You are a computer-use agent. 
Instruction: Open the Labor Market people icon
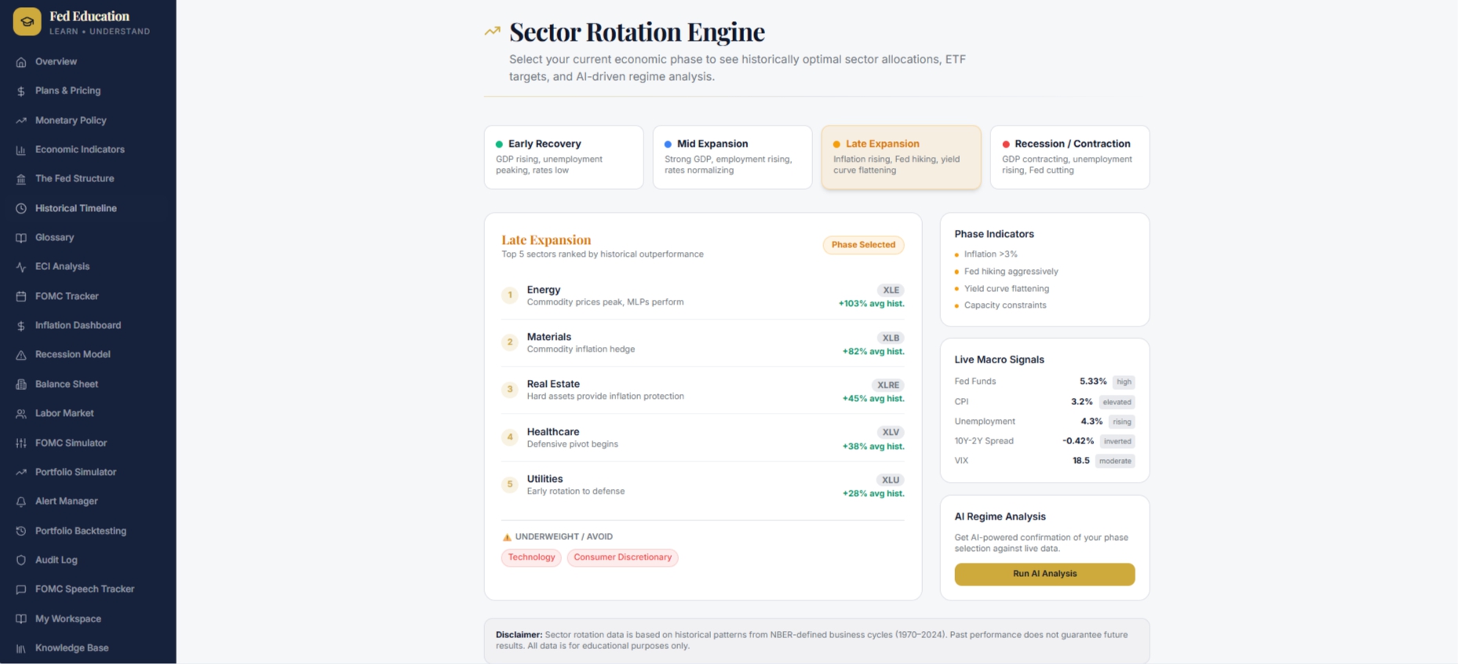(21, 414)
